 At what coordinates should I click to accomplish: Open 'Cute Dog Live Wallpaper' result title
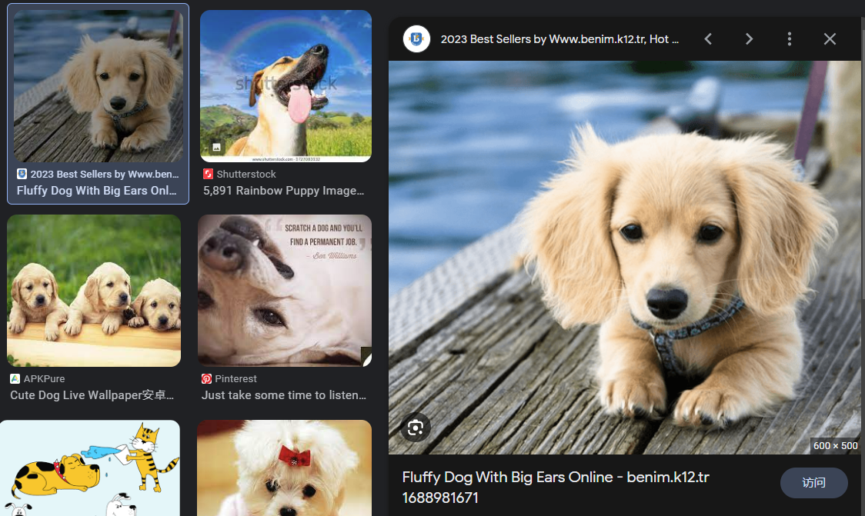(92, 395)
